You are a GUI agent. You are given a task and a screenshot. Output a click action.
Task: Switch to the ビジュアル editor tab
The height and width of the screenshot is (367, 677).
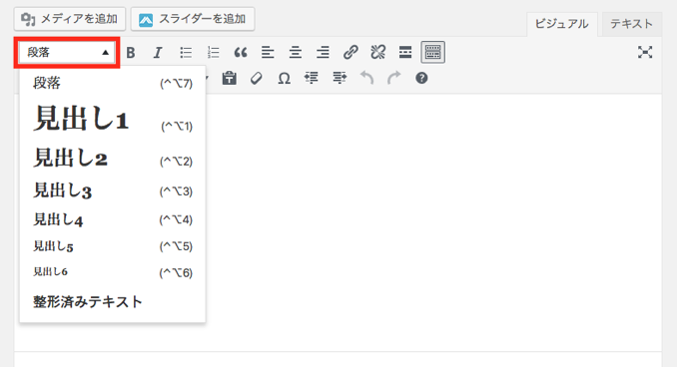coord(562,24)
